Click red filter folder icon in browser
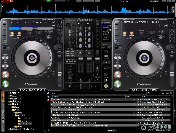Viewport: 176px width, 133px height. click(x=48, y=100)
